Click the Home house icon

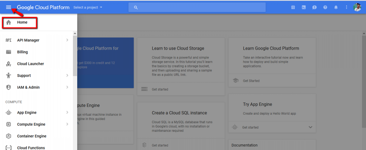[9, 22]
